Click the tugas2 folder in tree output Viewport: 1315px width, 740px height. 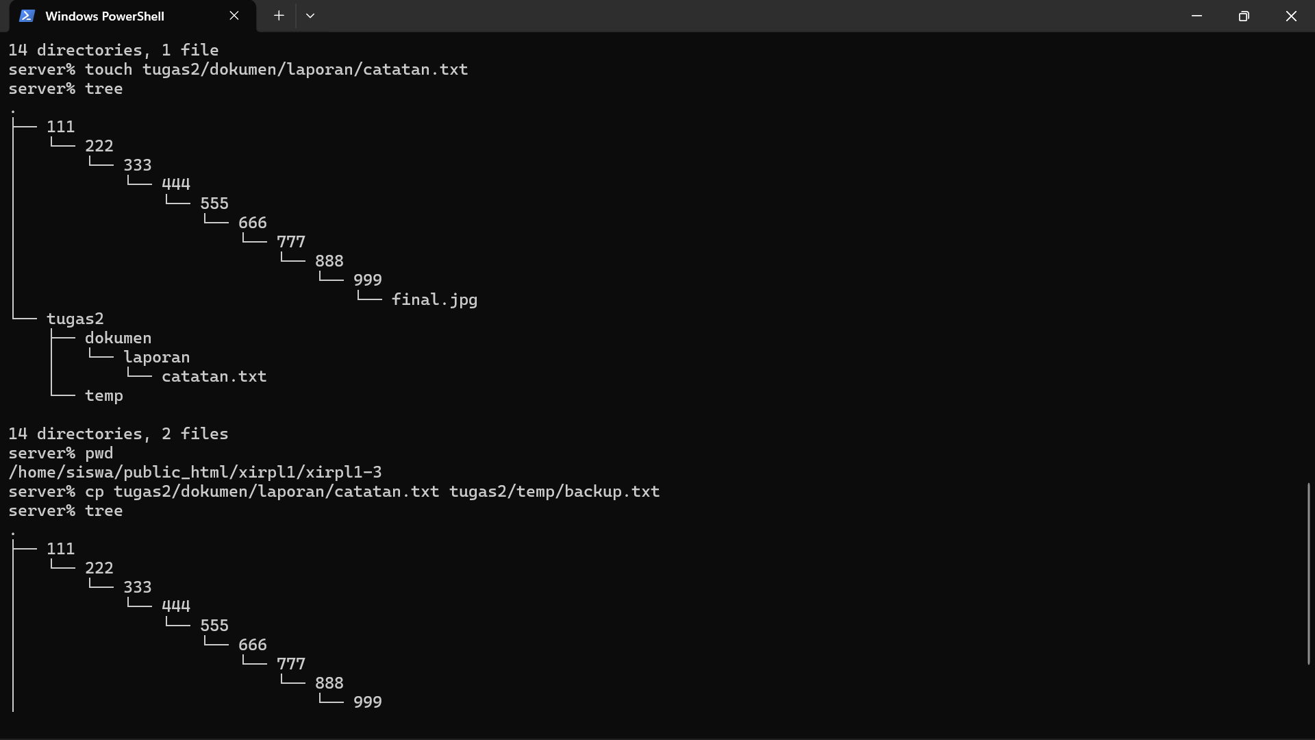(x=75, y=319)
